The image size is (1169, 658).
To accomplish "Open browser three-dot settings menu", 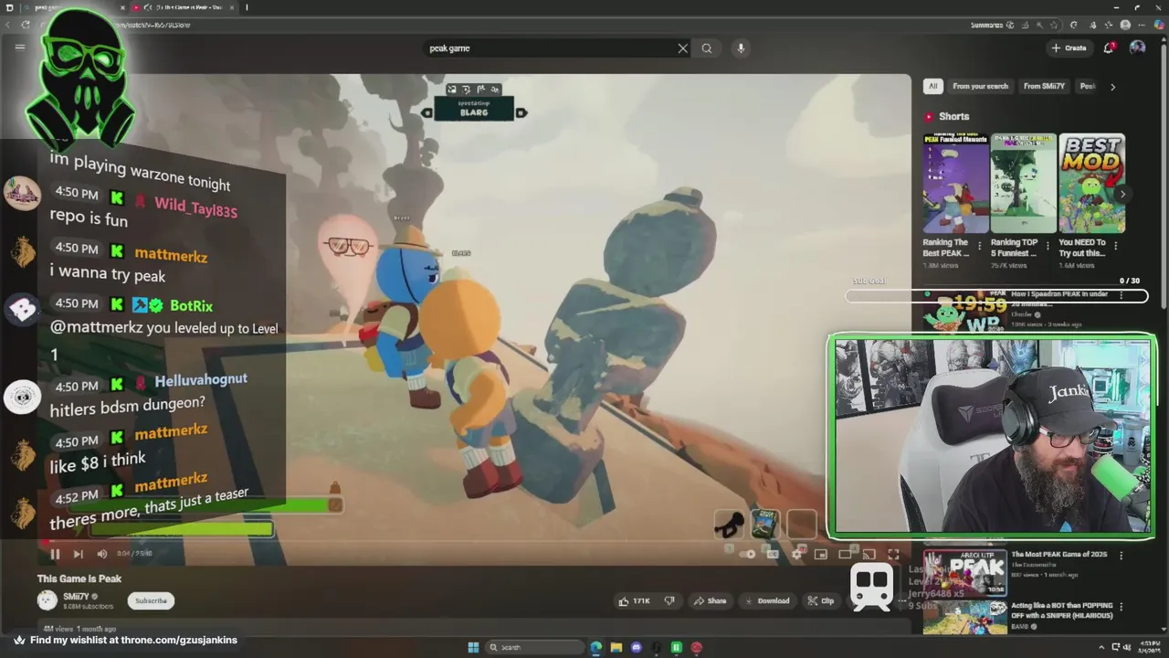I will click(1142, 25).
